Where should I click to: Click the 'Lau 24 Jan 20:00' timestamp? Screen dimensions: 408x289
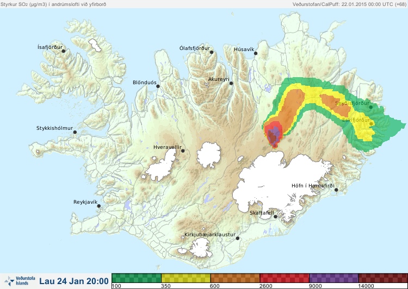pos(74,281)
